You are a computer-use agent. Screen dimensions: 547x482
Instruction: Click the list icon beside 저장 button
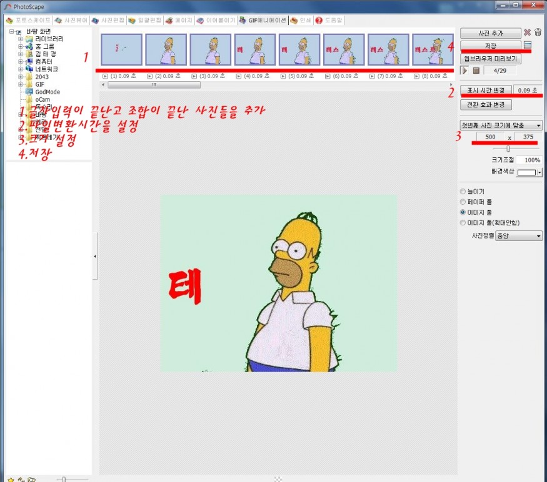(528, 45)
